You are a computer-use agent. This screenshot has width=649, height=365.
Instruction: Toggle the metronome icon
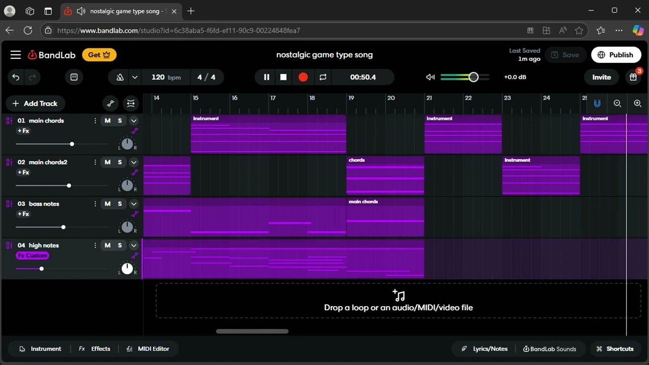click(x=120, y=77)
